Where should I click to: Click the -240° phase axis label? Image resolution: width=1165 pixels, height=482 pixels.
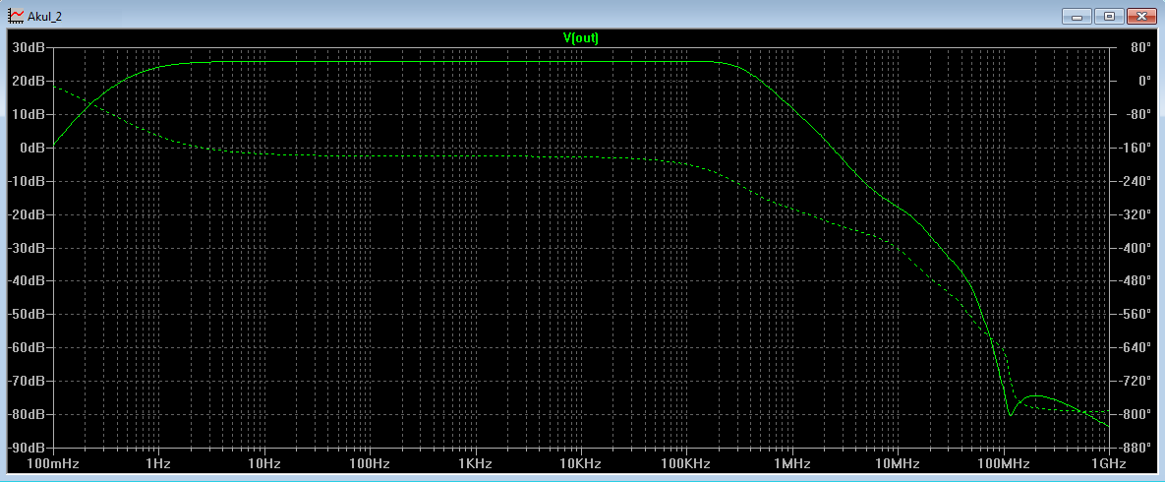click(1134, 181)
